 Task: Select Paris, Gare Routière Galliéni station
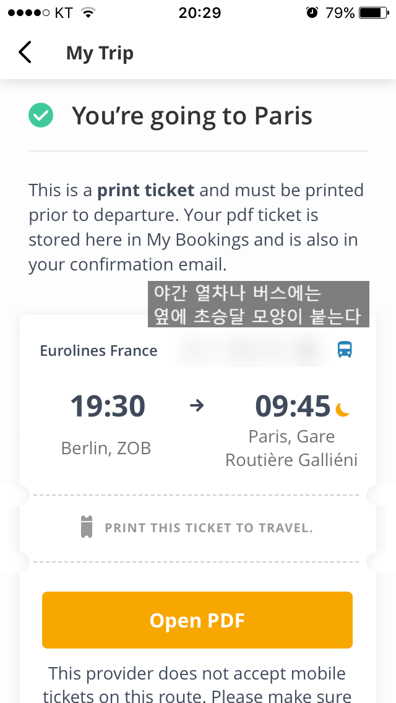[x=291, y=448]
